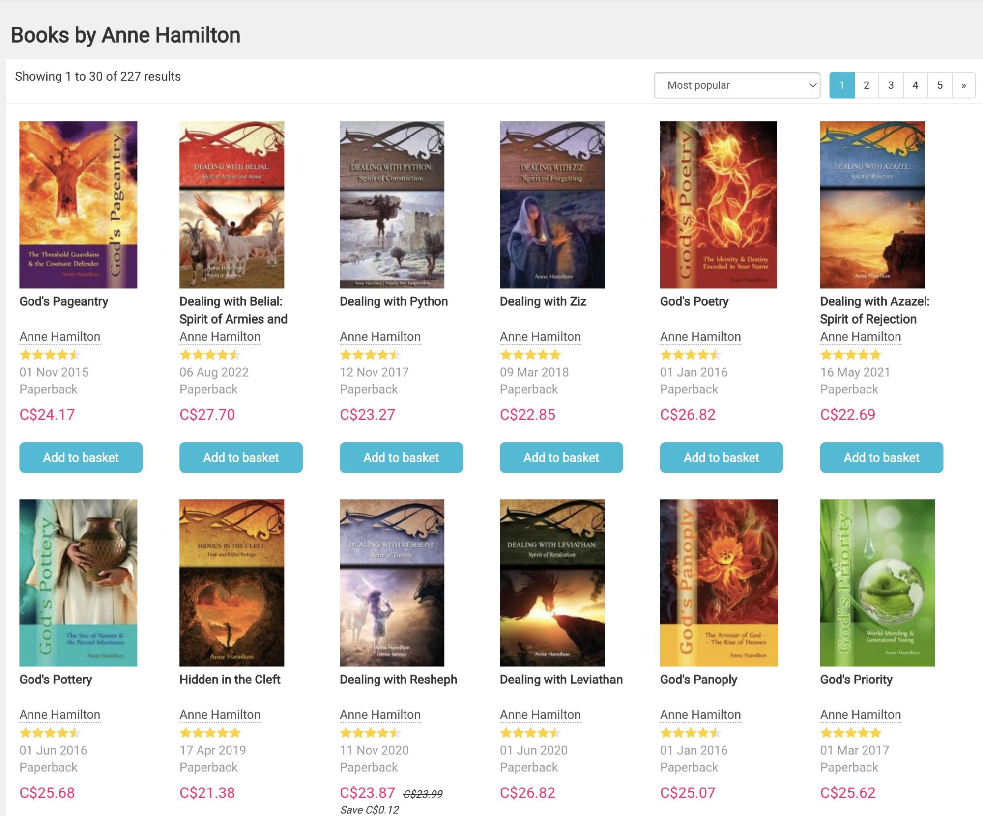Screen dimensions: 983x816
Task: Click the struck-through C$23.99 original price
Action: [423, 794]
